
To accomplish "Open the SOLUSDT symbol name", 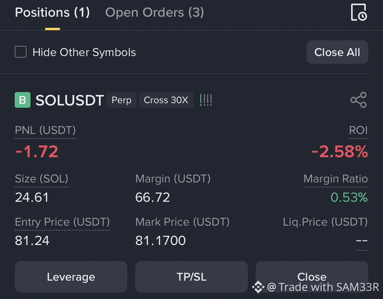I will 70,100.
